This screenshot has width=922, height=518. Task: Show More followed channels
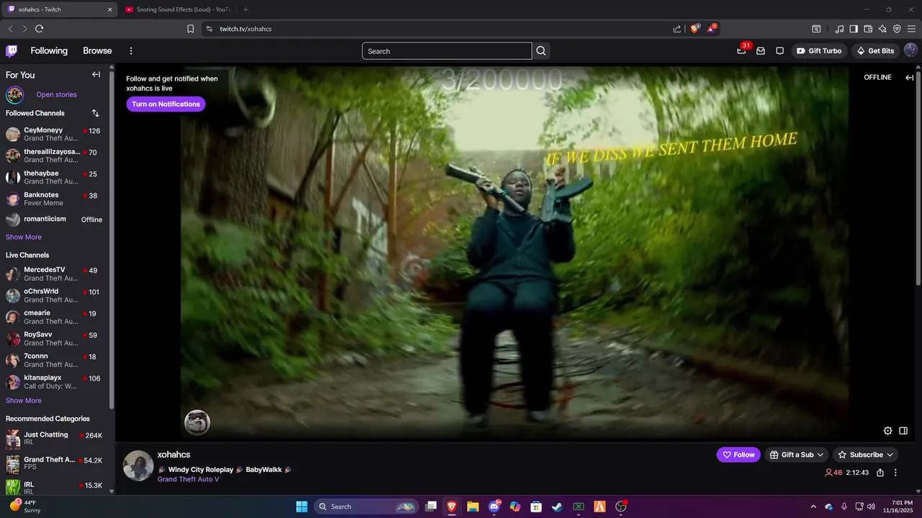24,237
